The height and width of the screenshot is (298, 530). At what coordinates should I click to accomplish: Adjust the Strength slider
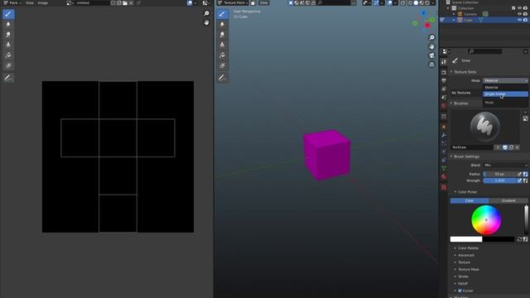499,180
